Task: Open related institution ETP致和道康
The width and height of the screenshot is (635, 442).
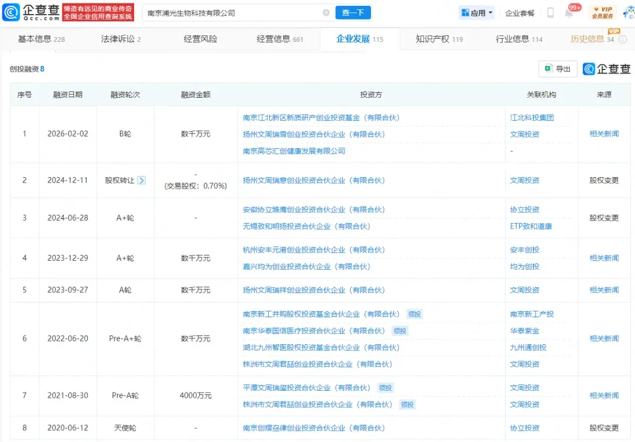Action: click(531, 226)
